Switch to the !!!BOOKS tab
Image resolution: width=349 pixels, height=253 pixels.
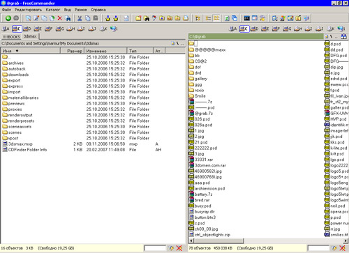[11, 37]
